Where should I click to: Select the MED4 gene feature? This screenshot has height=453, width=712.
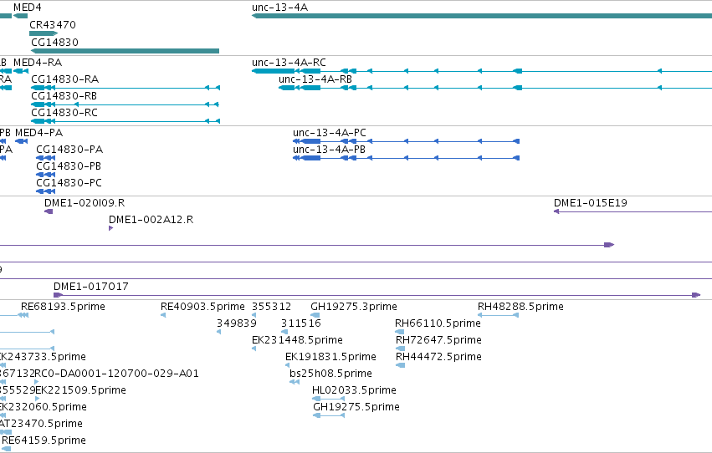click(20, 16)
